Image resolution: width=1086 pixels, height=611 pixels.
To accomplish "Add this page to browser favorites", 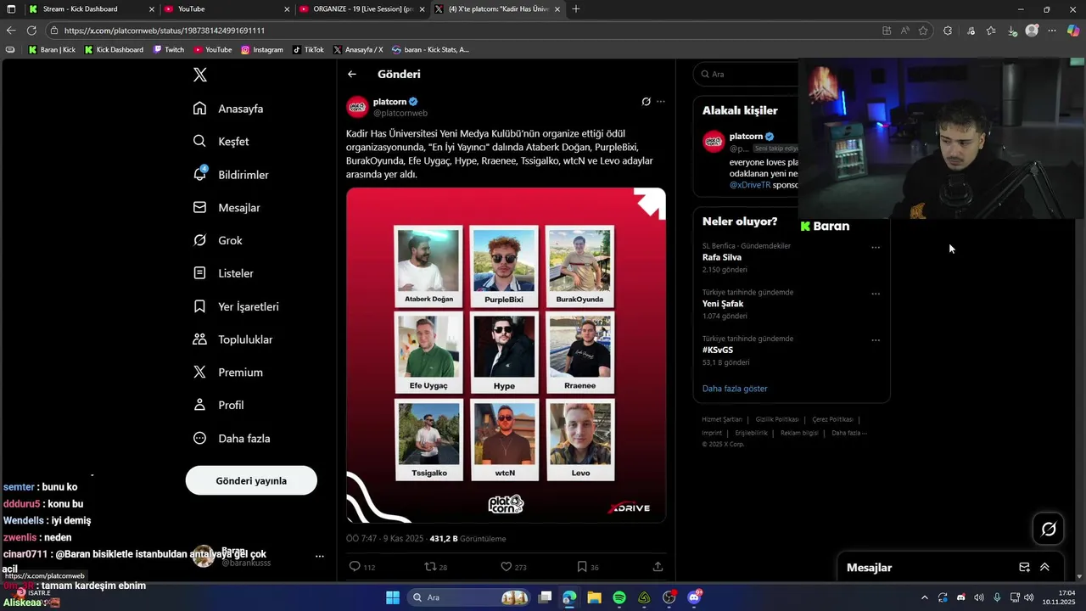I will [x=923, y=31].
